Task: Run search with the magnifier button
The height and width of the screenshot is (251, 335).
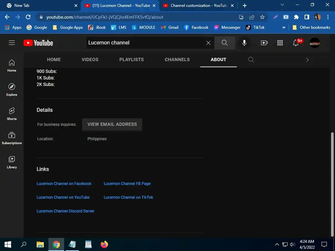Action: (x=224, y=43)
